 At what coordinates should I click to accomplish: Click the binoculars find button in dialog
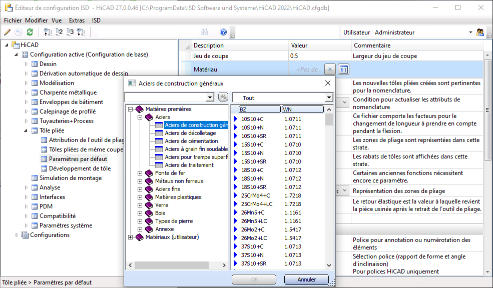point(223,97)
